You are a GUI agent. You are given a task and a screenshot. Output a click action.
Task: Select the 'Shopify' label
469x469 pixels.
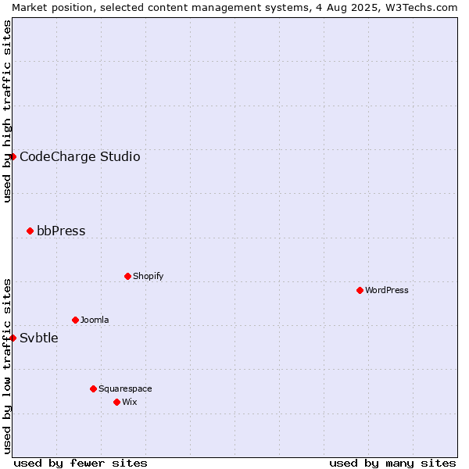pos(148,276)
